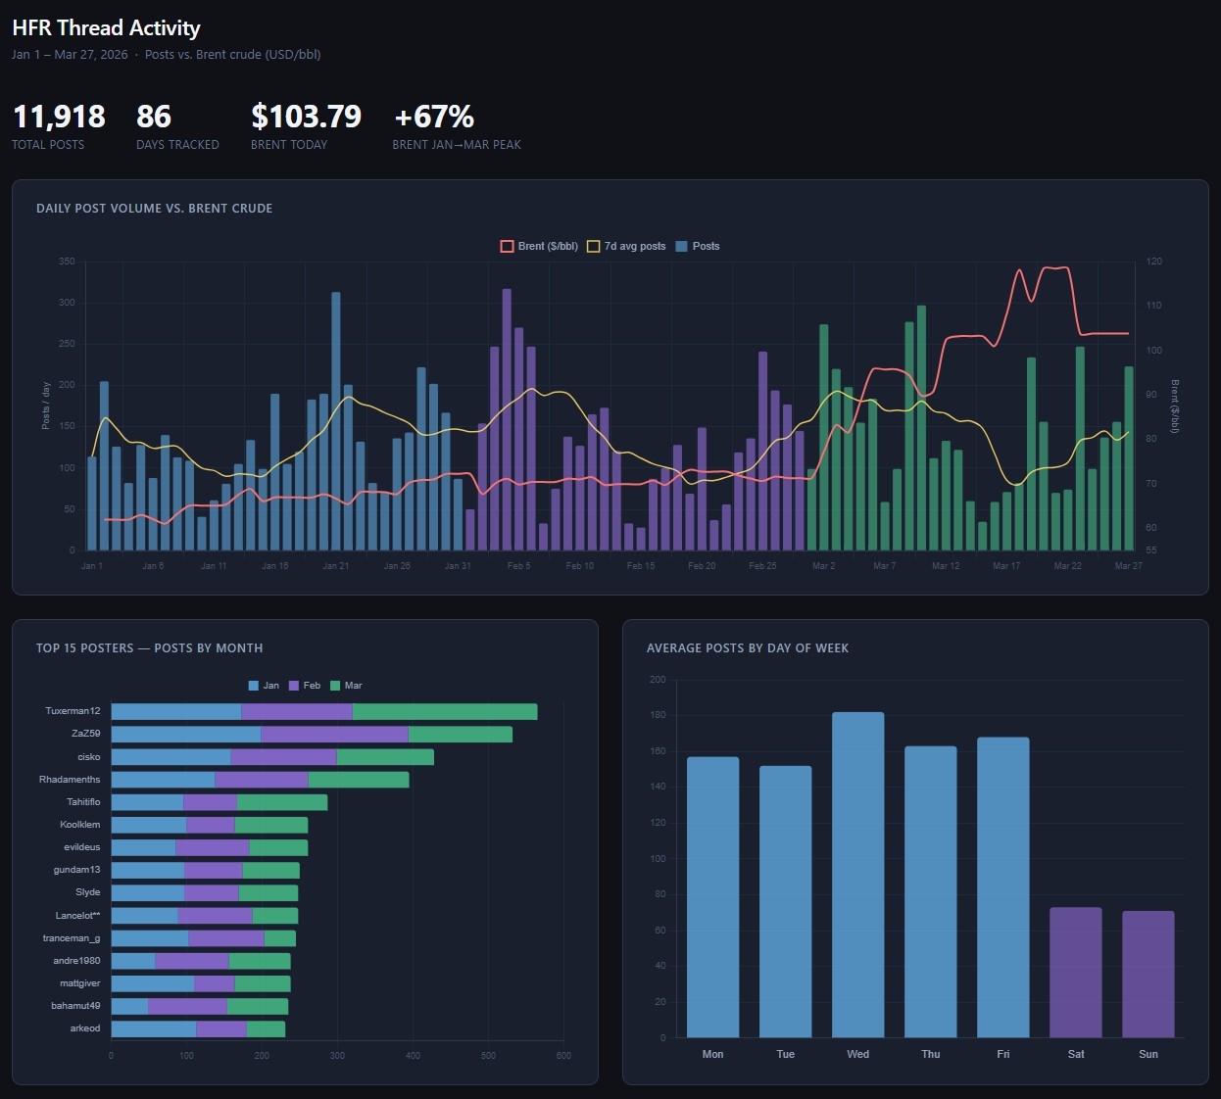
Task: Click Tuxerman12's green Mar bar segment
Action: point(444,711)
